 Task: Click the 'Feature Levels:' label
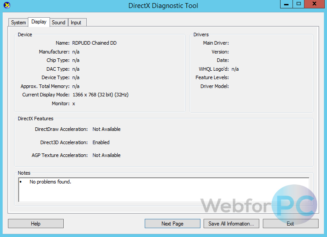[x=212, y=77]
